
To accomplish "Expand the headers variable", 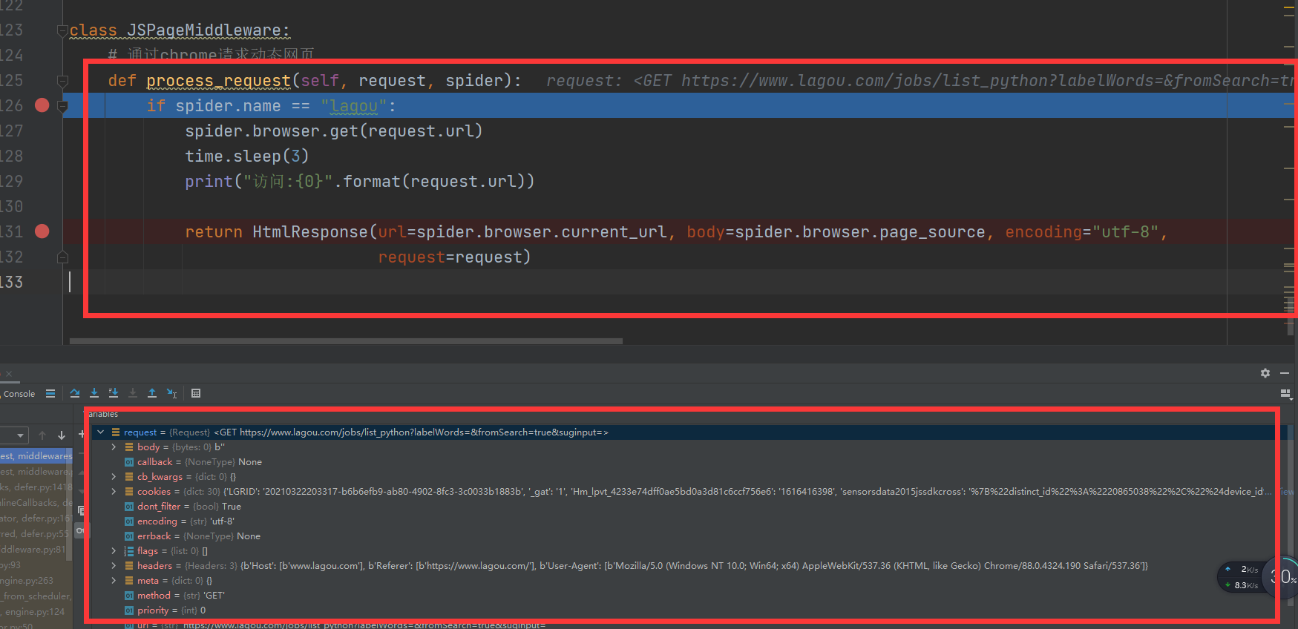I will (114, 565).
